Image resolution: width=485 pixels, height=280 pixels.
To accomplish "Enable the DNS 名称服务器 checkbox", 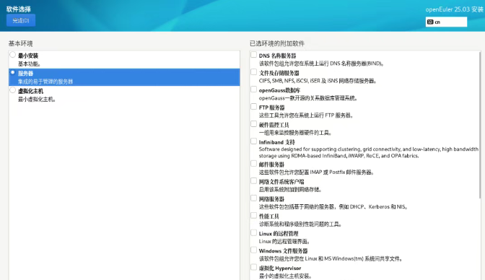I will [253, 55].
